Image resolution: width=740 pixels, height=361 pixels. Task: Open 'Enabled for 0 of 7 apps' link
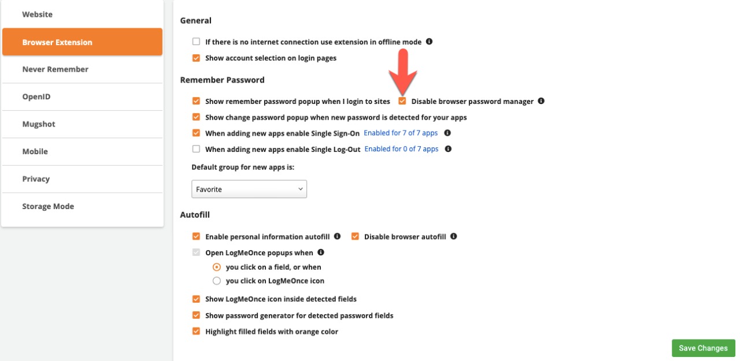tap(401, 149)
